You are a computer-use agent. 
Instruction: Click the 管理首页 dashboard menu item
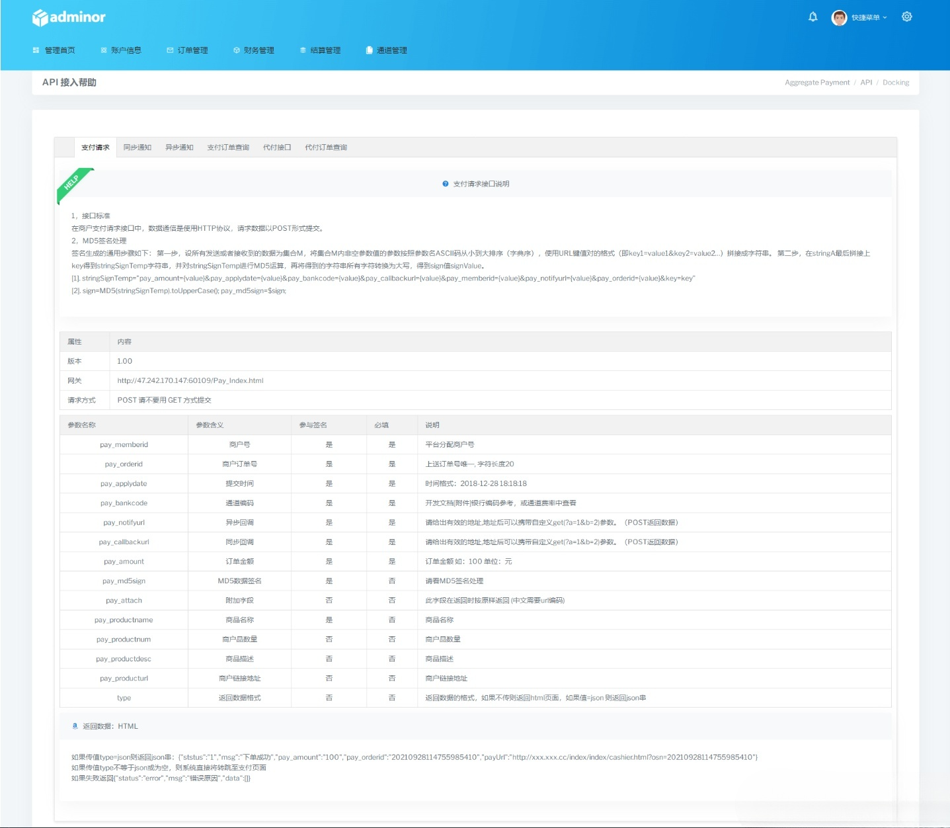(x=54, y=50)
